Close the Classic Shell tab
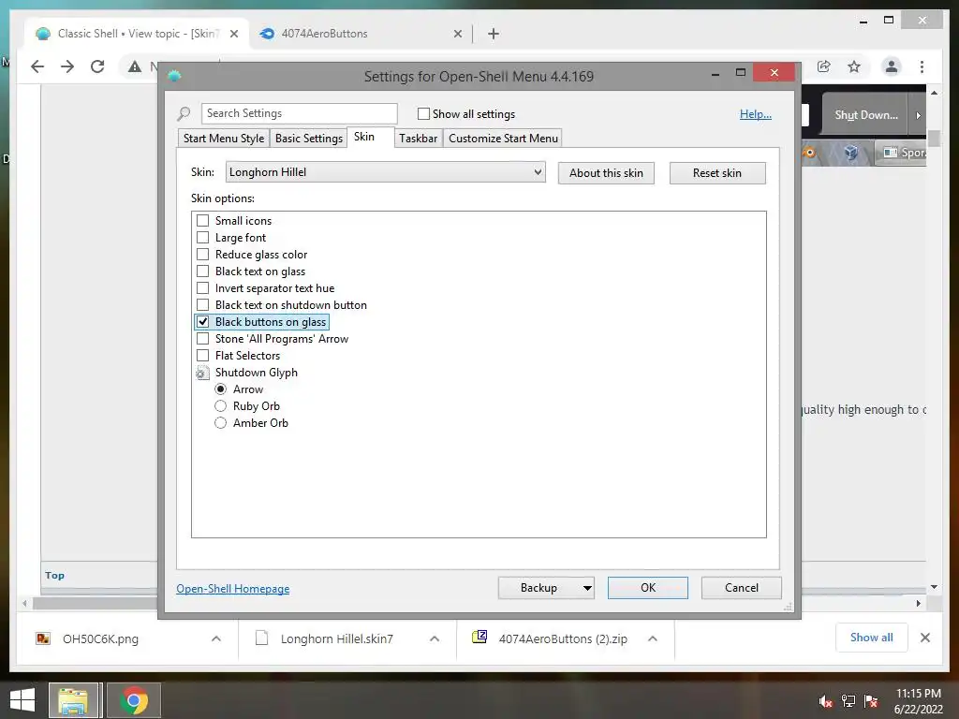Screen dimensions: 959x719 click(233, 35)
